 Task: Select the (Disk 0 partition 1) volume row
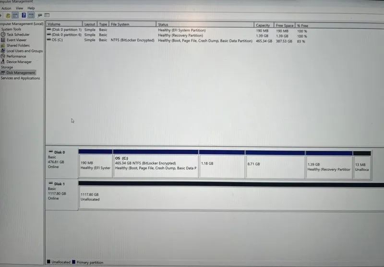tap(177, 30)
